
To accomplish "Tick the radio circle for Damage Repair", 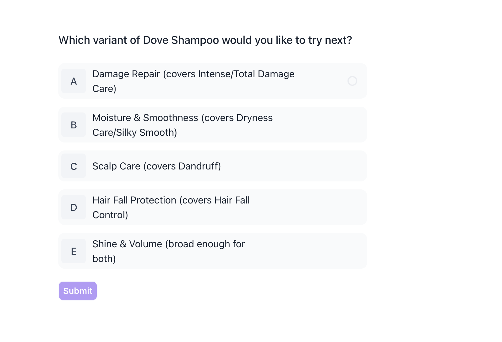I will coord(352,81).
